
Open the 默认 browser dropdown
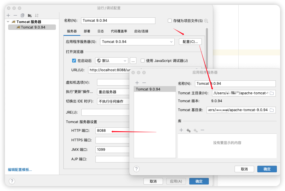[112, 61]
